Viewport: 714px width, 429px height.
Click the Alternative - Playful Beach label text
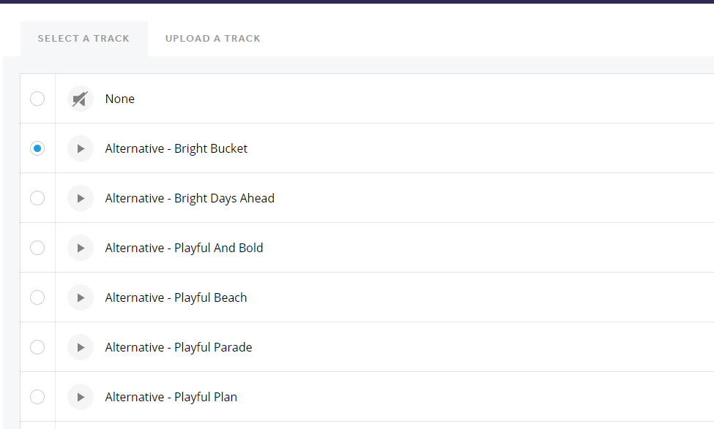tap(176, 297)
